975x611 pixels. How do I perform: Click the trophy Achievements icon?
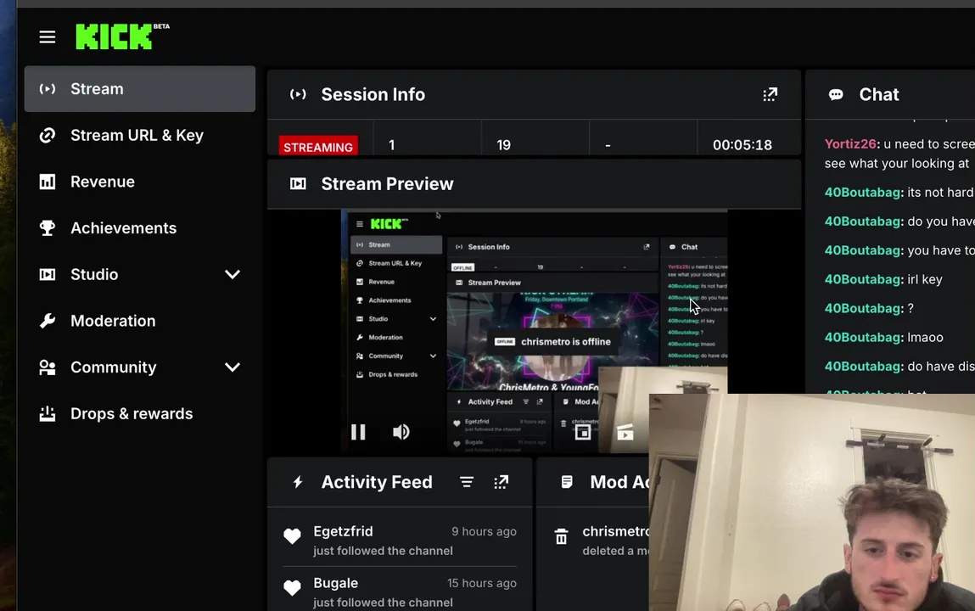coord(48,228)
